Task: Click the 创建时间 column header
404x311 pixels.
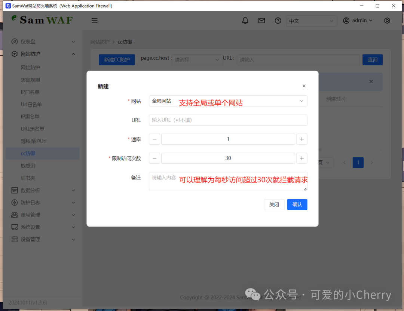Action: 336,99
